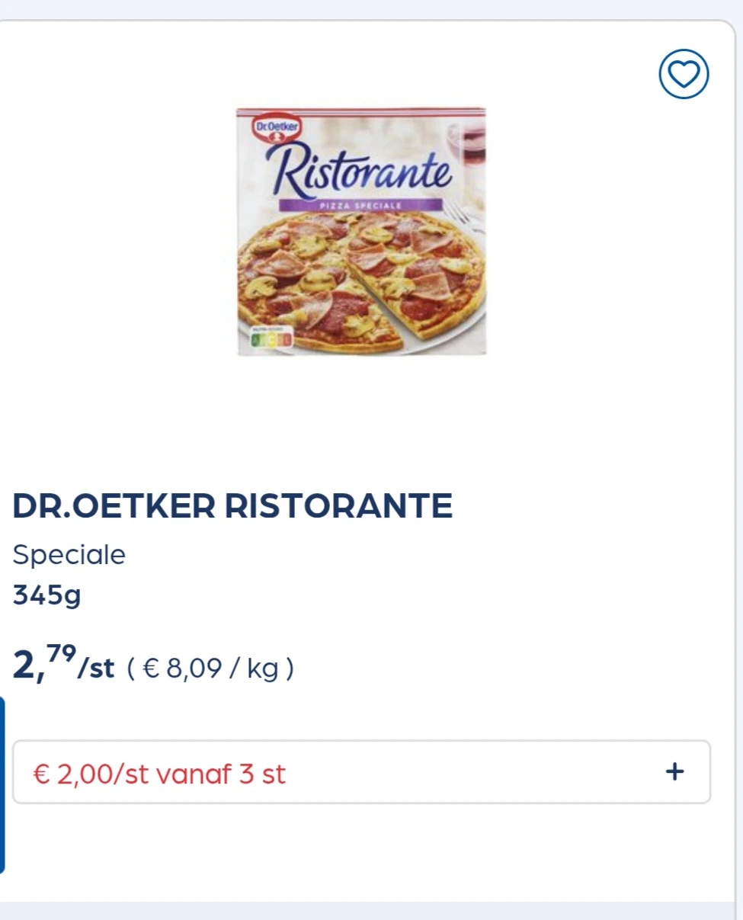Screen dimensions: 743x920
Task: Click the blue vertical bar on left edge
Action: pyautogui.click(x=2, y=784)
